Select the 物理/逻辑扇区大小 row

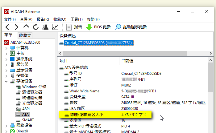(106, 115)
